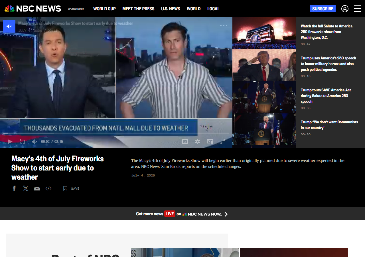
Task: Navigate to U.S. News
Action: pyautogui.click(x=171, y=9)
